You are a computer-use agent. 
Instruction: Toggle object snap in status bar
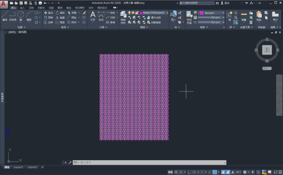tap(215, 172)
